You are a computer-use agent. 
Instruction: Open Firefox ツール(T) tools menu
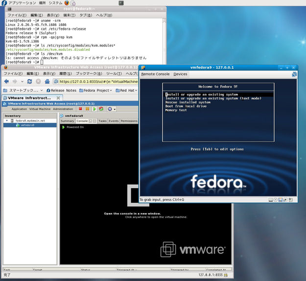(114, 74)
